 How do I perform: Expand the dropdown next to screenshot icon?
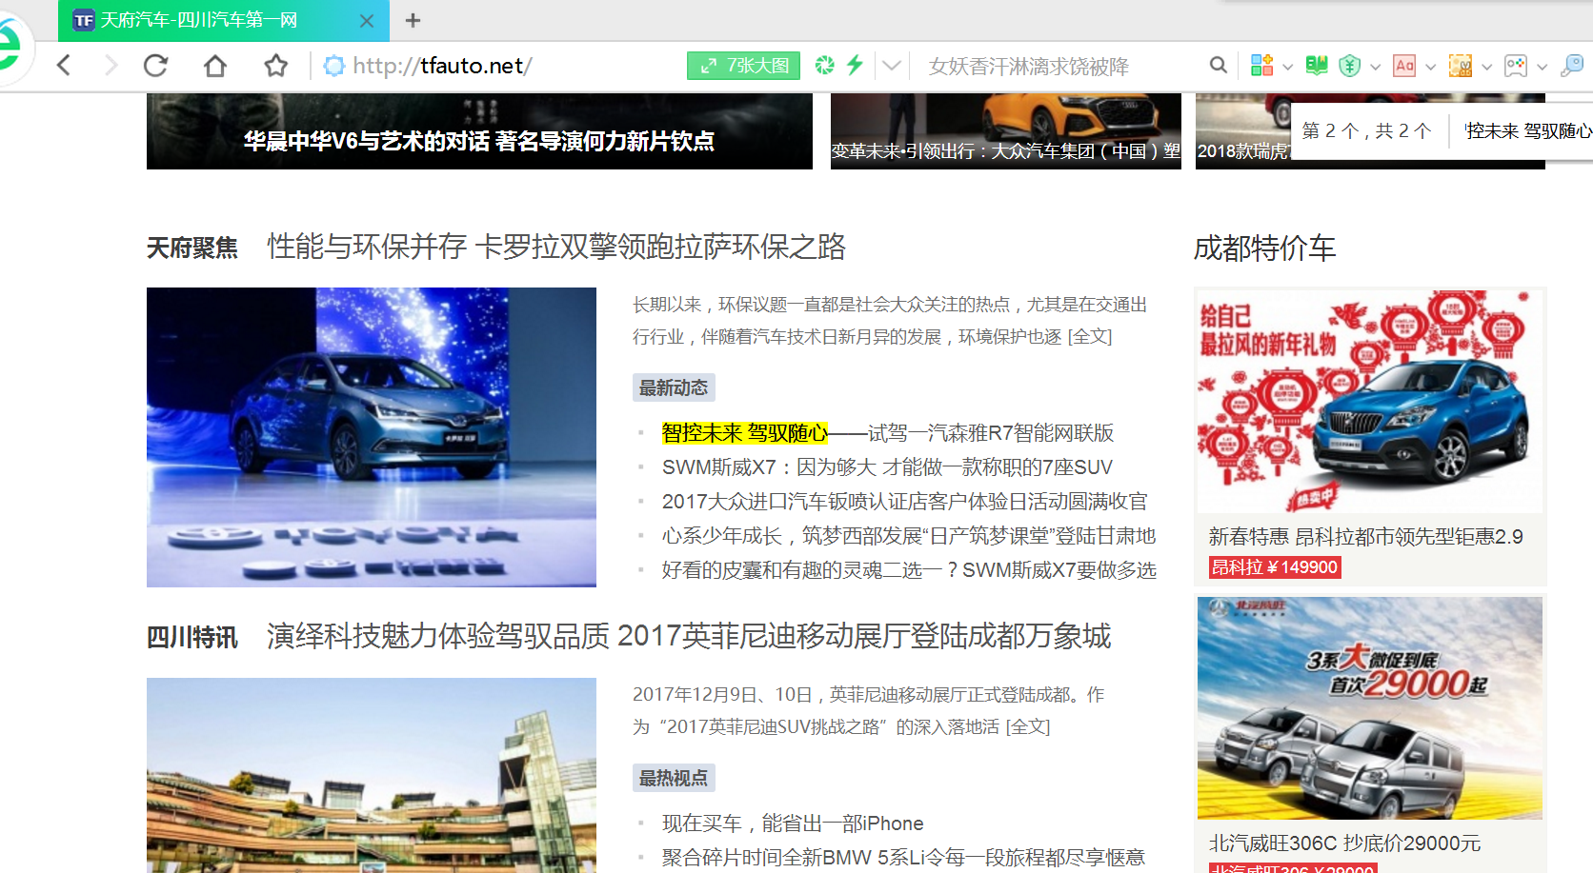[x=1486, y=67]
